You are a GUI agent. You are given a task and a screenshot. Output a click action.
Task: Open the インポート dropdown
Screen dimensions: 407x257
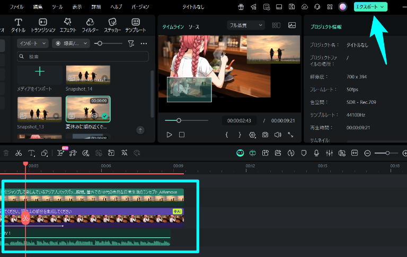coord(33,43)
